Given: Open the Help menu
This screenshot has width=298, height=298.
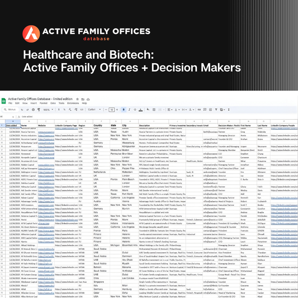Looking at the screenshot, I should [84, 103].
